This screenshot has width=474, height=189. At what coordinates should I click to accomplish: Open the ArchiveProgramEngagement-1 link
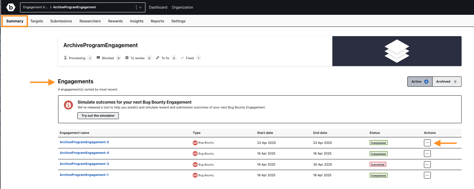tap(84, 175)
